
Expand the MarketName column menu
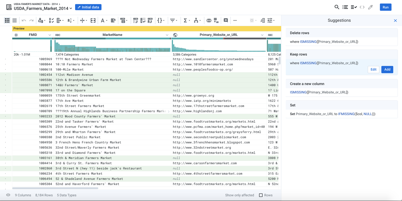[167, 35]
